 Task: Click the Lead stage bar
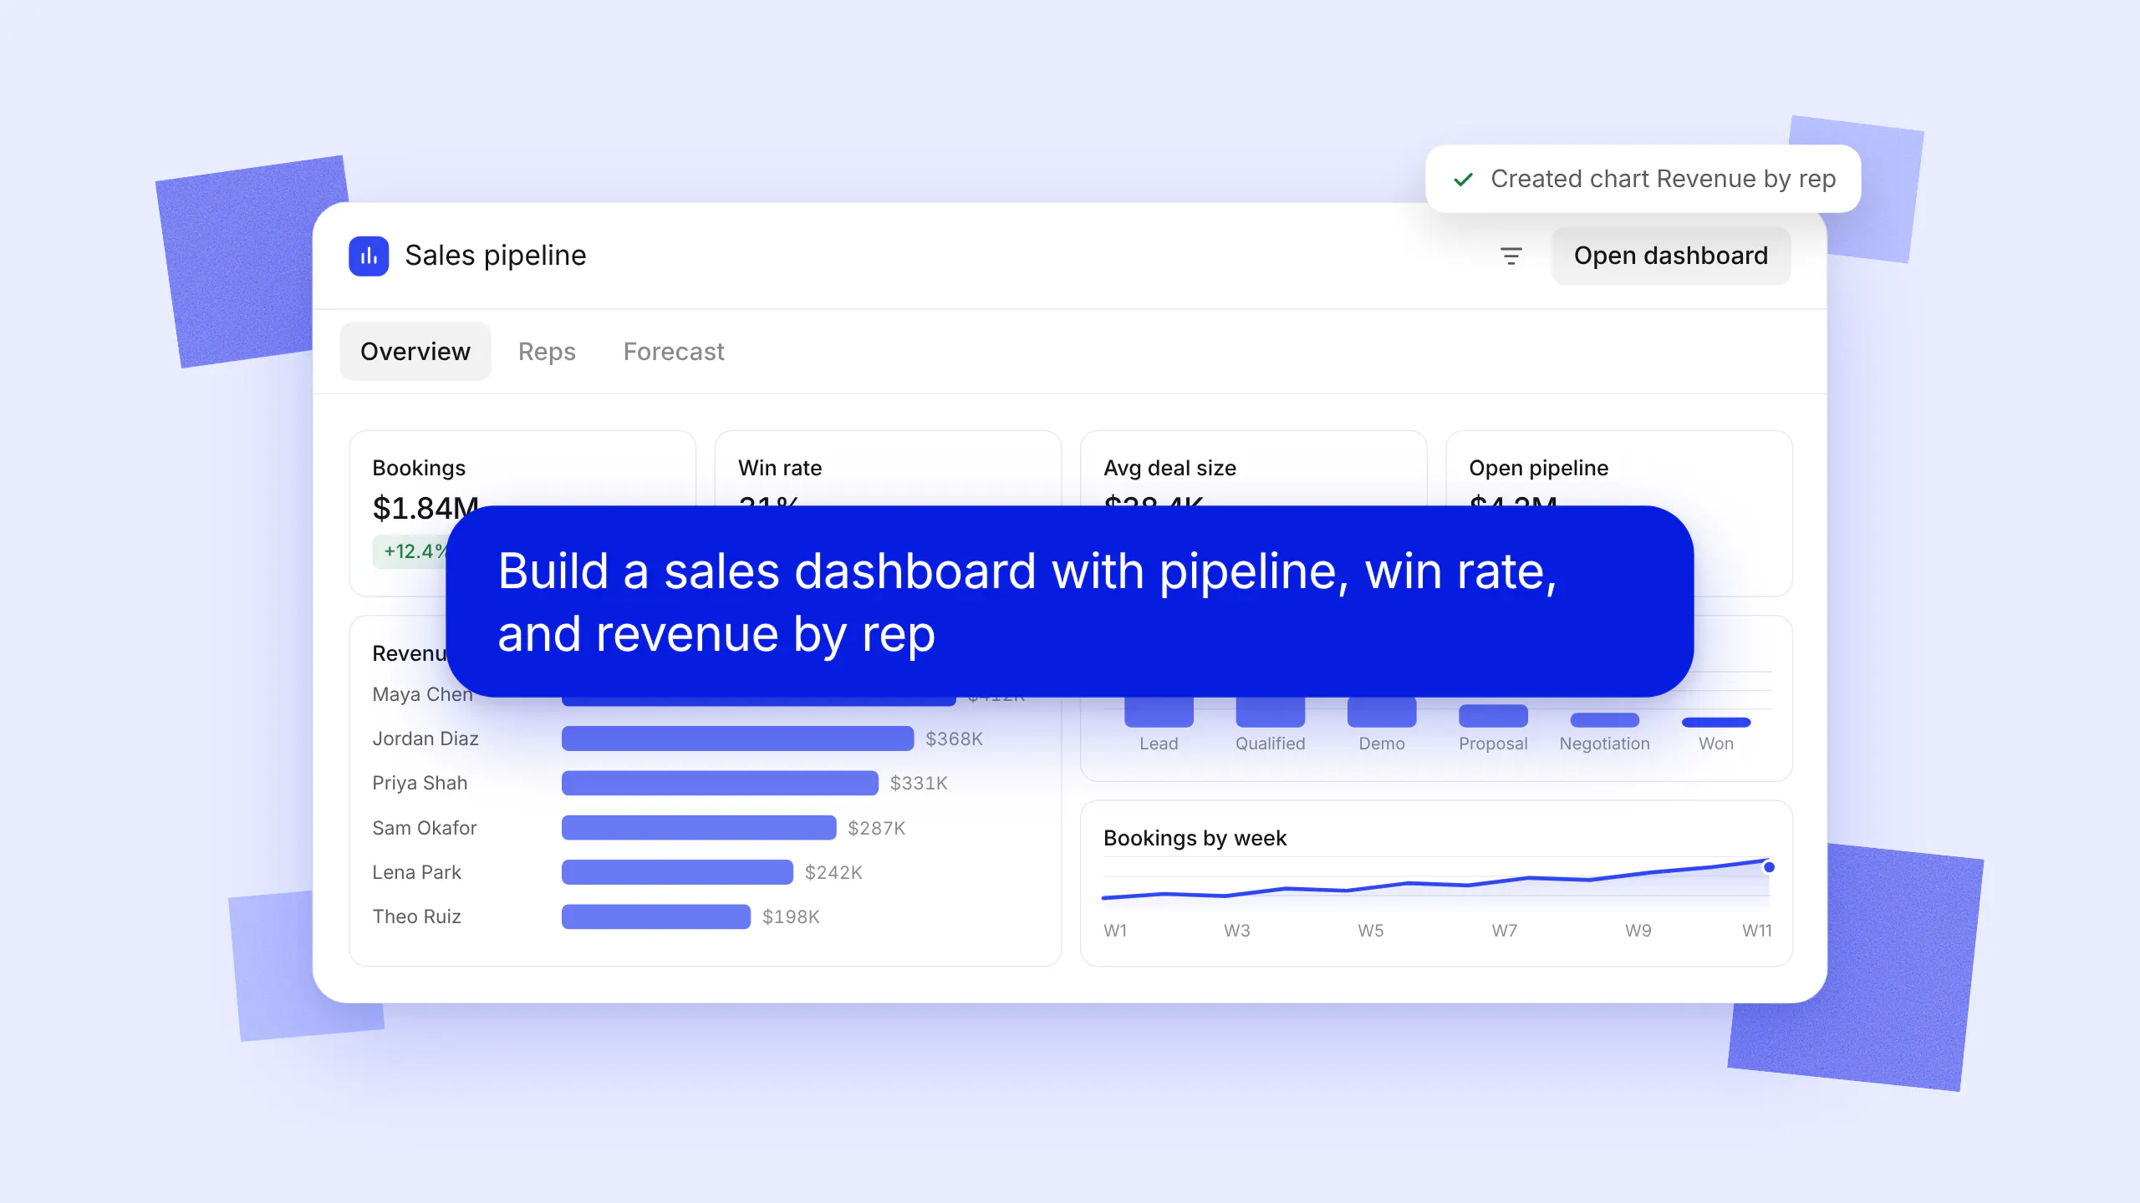point(1159,711)
